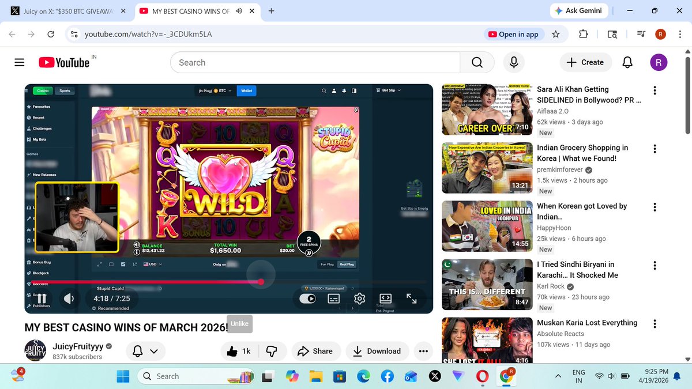
Task: Download the video
Action: [377, 351]
